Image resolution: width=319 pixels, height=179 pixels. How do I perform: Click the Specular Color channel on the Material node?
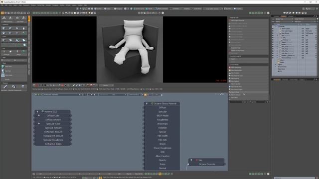53,124
